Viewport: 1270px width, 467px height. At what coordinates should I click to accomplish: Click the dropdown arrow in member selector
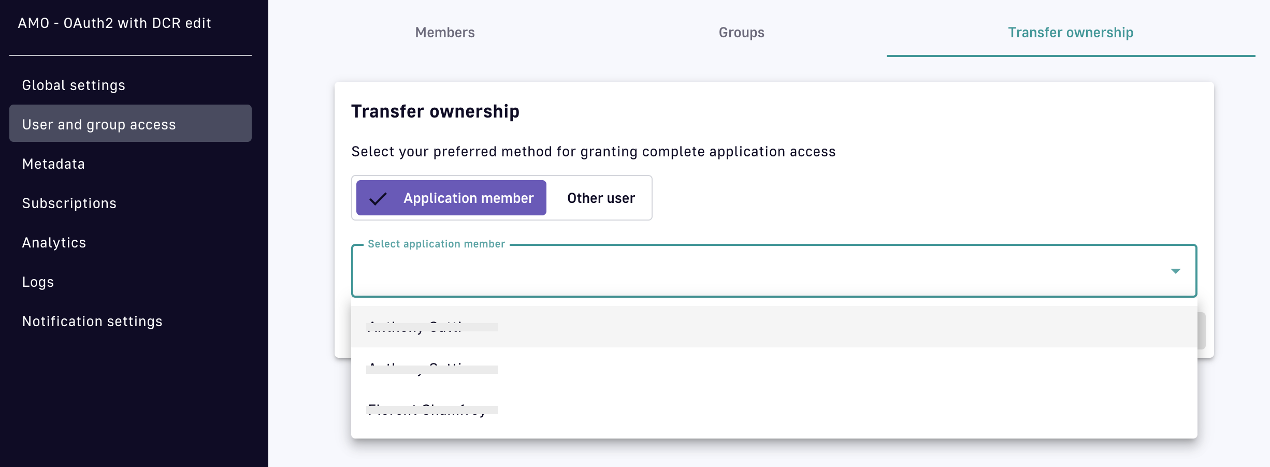point(1175,271)
